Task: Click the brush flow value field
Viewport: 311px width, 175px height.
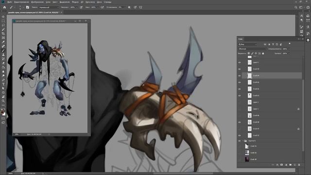Action: click(x=94, y=7)
